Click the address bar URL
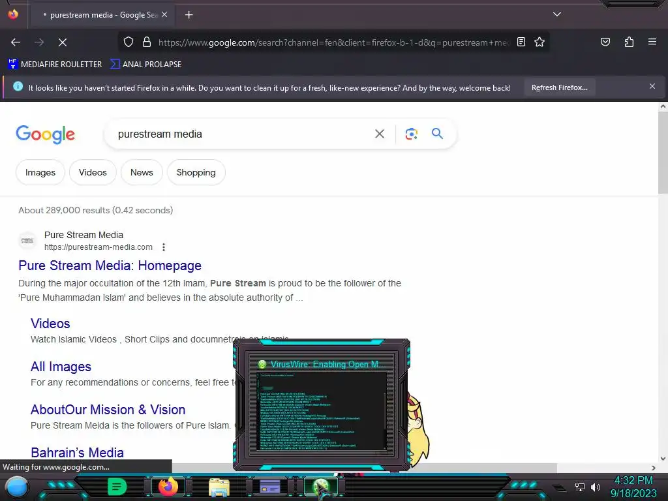Screen dimensions: 668x501 (x=333, y=42)
